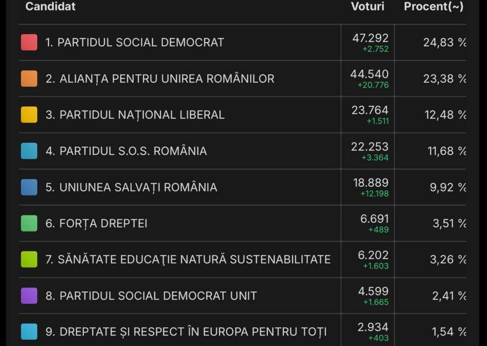Click the swatch for Dreptate și Respect
487x346 pixels.
coord(29,332)
